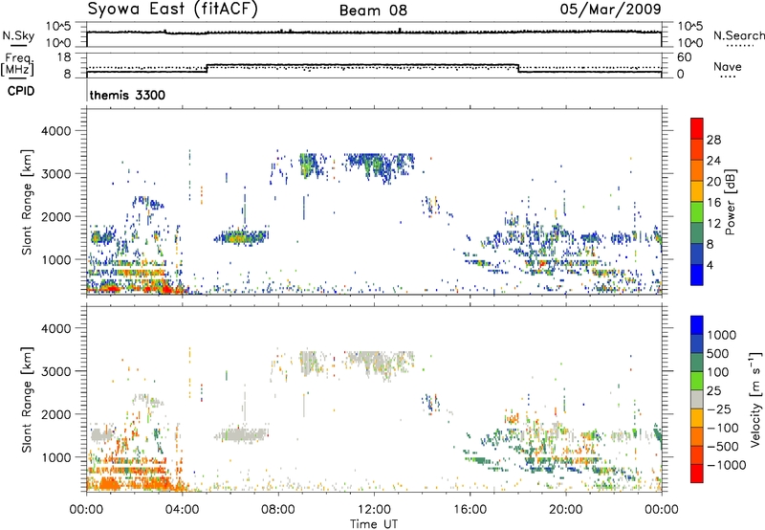Screen dimensions: 765x530
Task: Click the "18" tick on the frequency axis
Action: (63, 57)
